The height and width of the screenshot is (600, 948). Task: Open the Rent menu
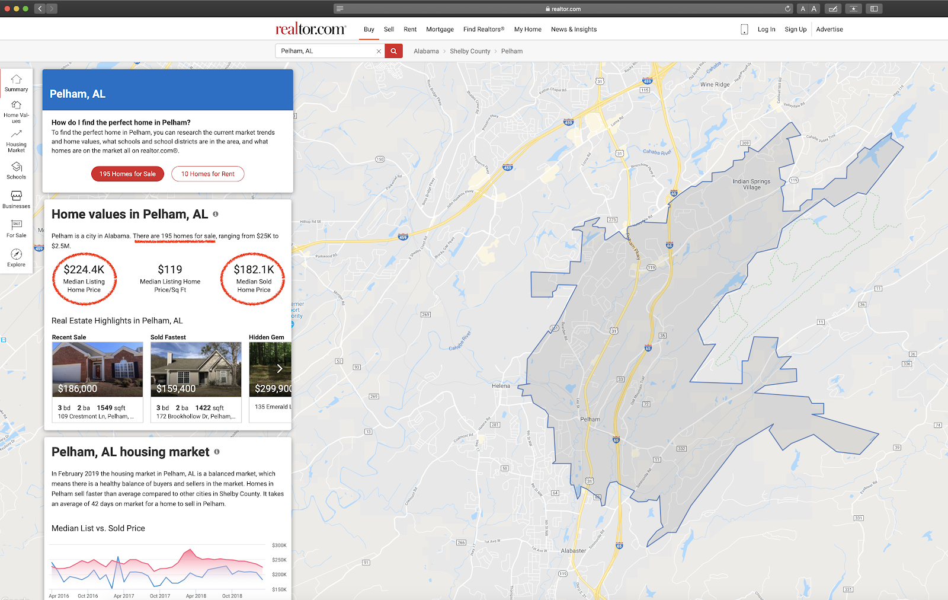tap(410, 30)
